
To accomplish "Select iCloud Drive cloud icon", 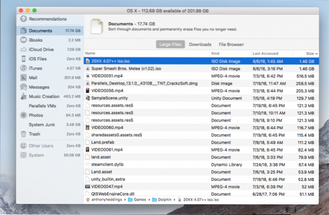I will point(23,50).
